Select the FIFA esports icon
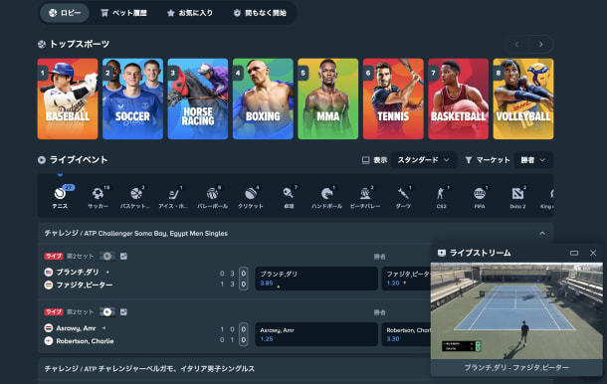The image size is (607, 384). tap(480, 197)
